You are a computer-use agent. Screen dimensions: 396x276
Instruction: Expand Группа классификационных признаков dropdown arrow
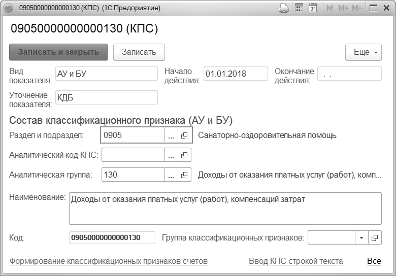pyautogui.click(x=361, y=237)
